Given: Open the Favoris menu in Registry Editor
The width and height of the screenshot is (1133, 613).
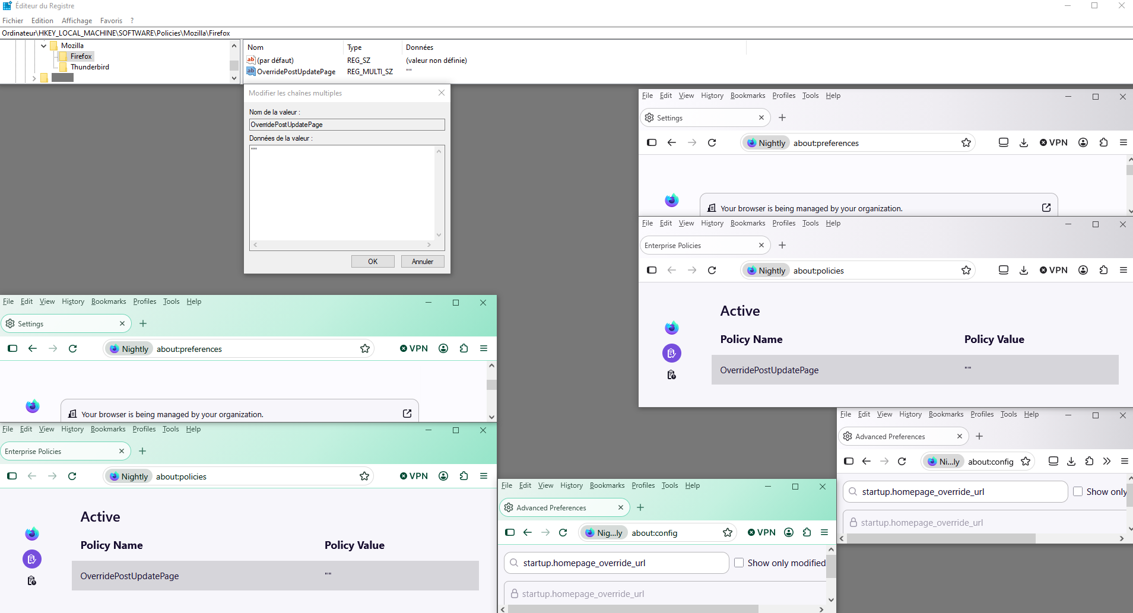Looking at the screenshot, I should point(111,21).
